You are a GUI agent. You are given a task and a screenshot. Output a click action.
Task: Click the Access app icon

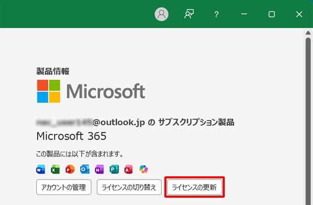(129, 170)
